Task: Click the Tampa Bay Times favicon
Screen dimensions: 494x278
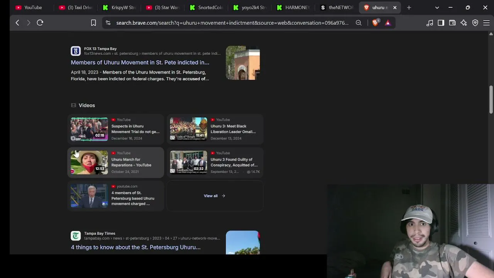Action: (x=76, y=236)
